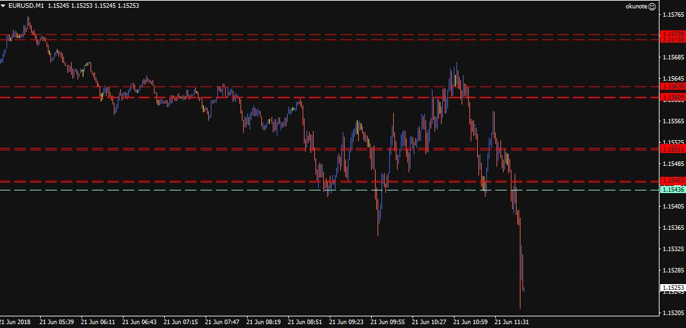
Task: Click the okunote label text
Action: pos(636,6)
